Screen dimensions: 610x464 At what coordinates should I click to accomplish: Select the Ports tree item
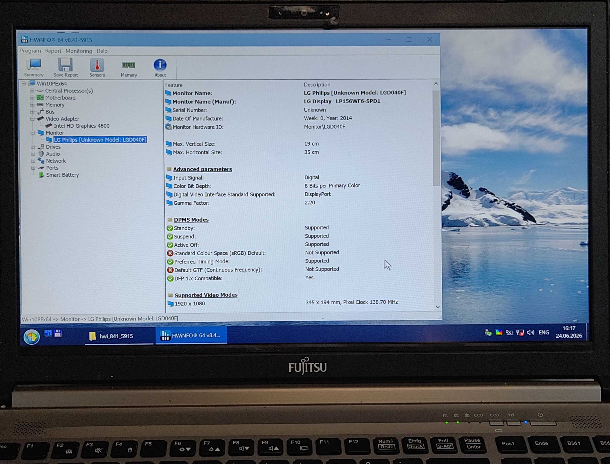tap(52, 168)
